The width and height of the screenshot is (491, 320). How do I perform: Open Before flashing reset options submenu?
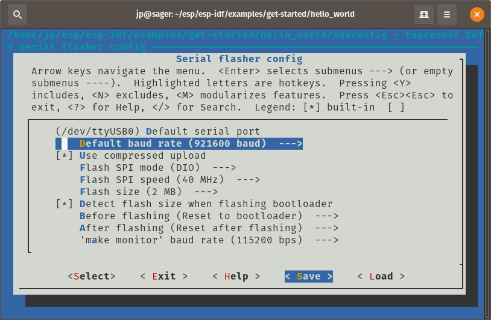(x=209, y=216)
